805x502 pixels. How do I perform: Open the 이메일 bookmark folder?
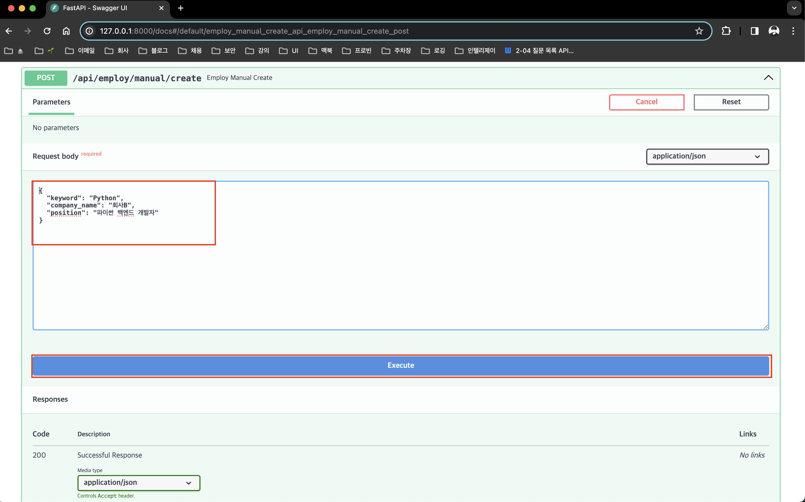pos(80,51)
